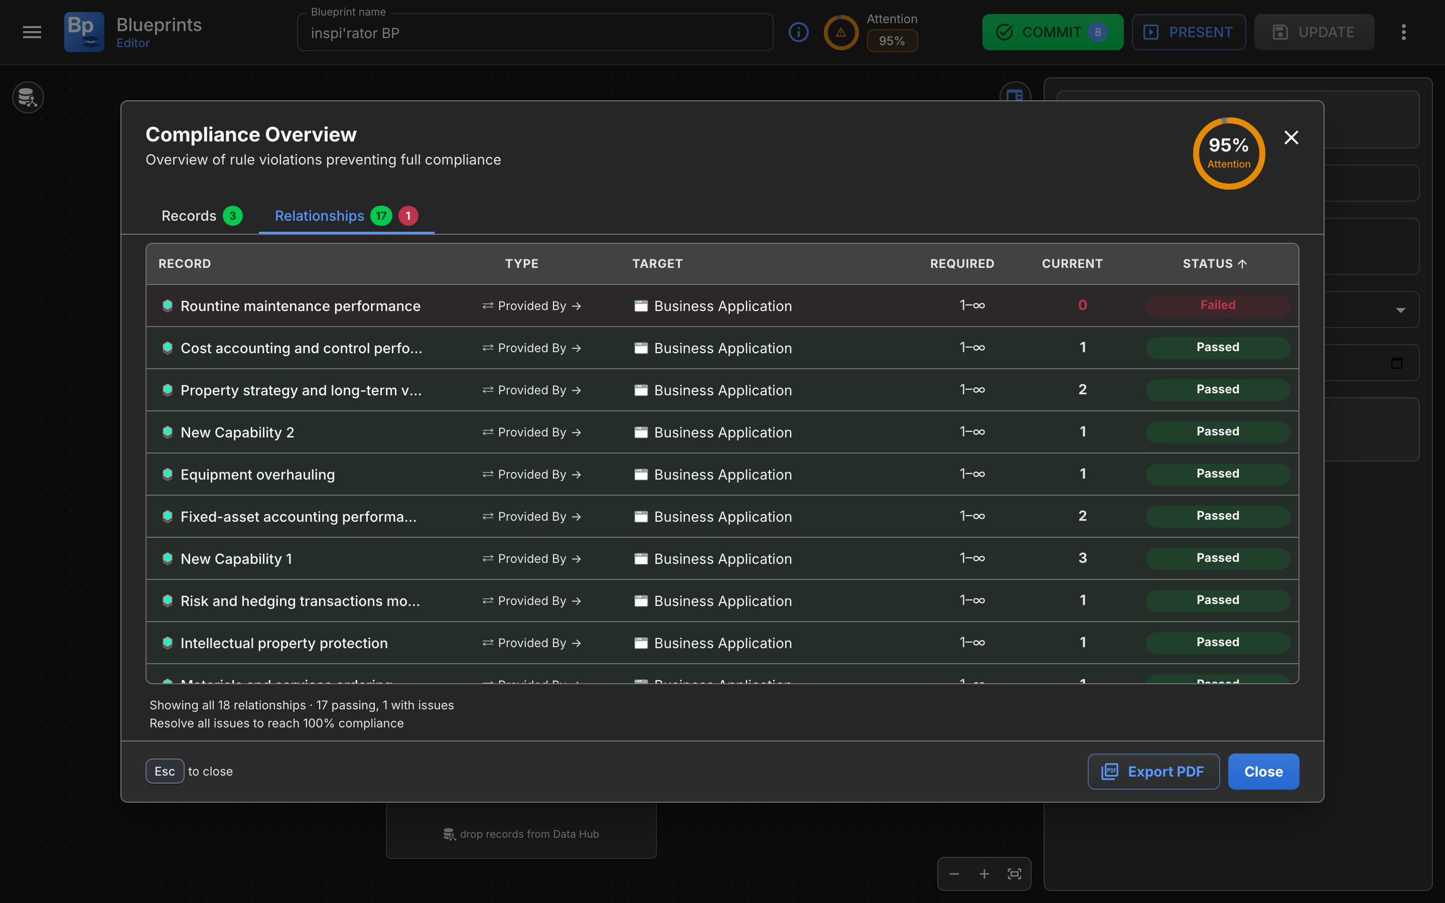Click the attention warning ring icon
This screenshot has height=903, width=1445.
[841, 32]
